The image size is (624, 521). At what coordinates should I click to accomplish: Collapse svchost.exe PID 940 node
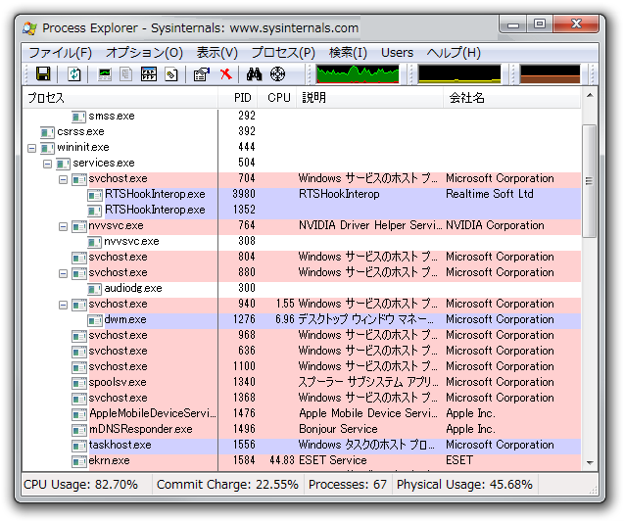[x=63, y=305]
